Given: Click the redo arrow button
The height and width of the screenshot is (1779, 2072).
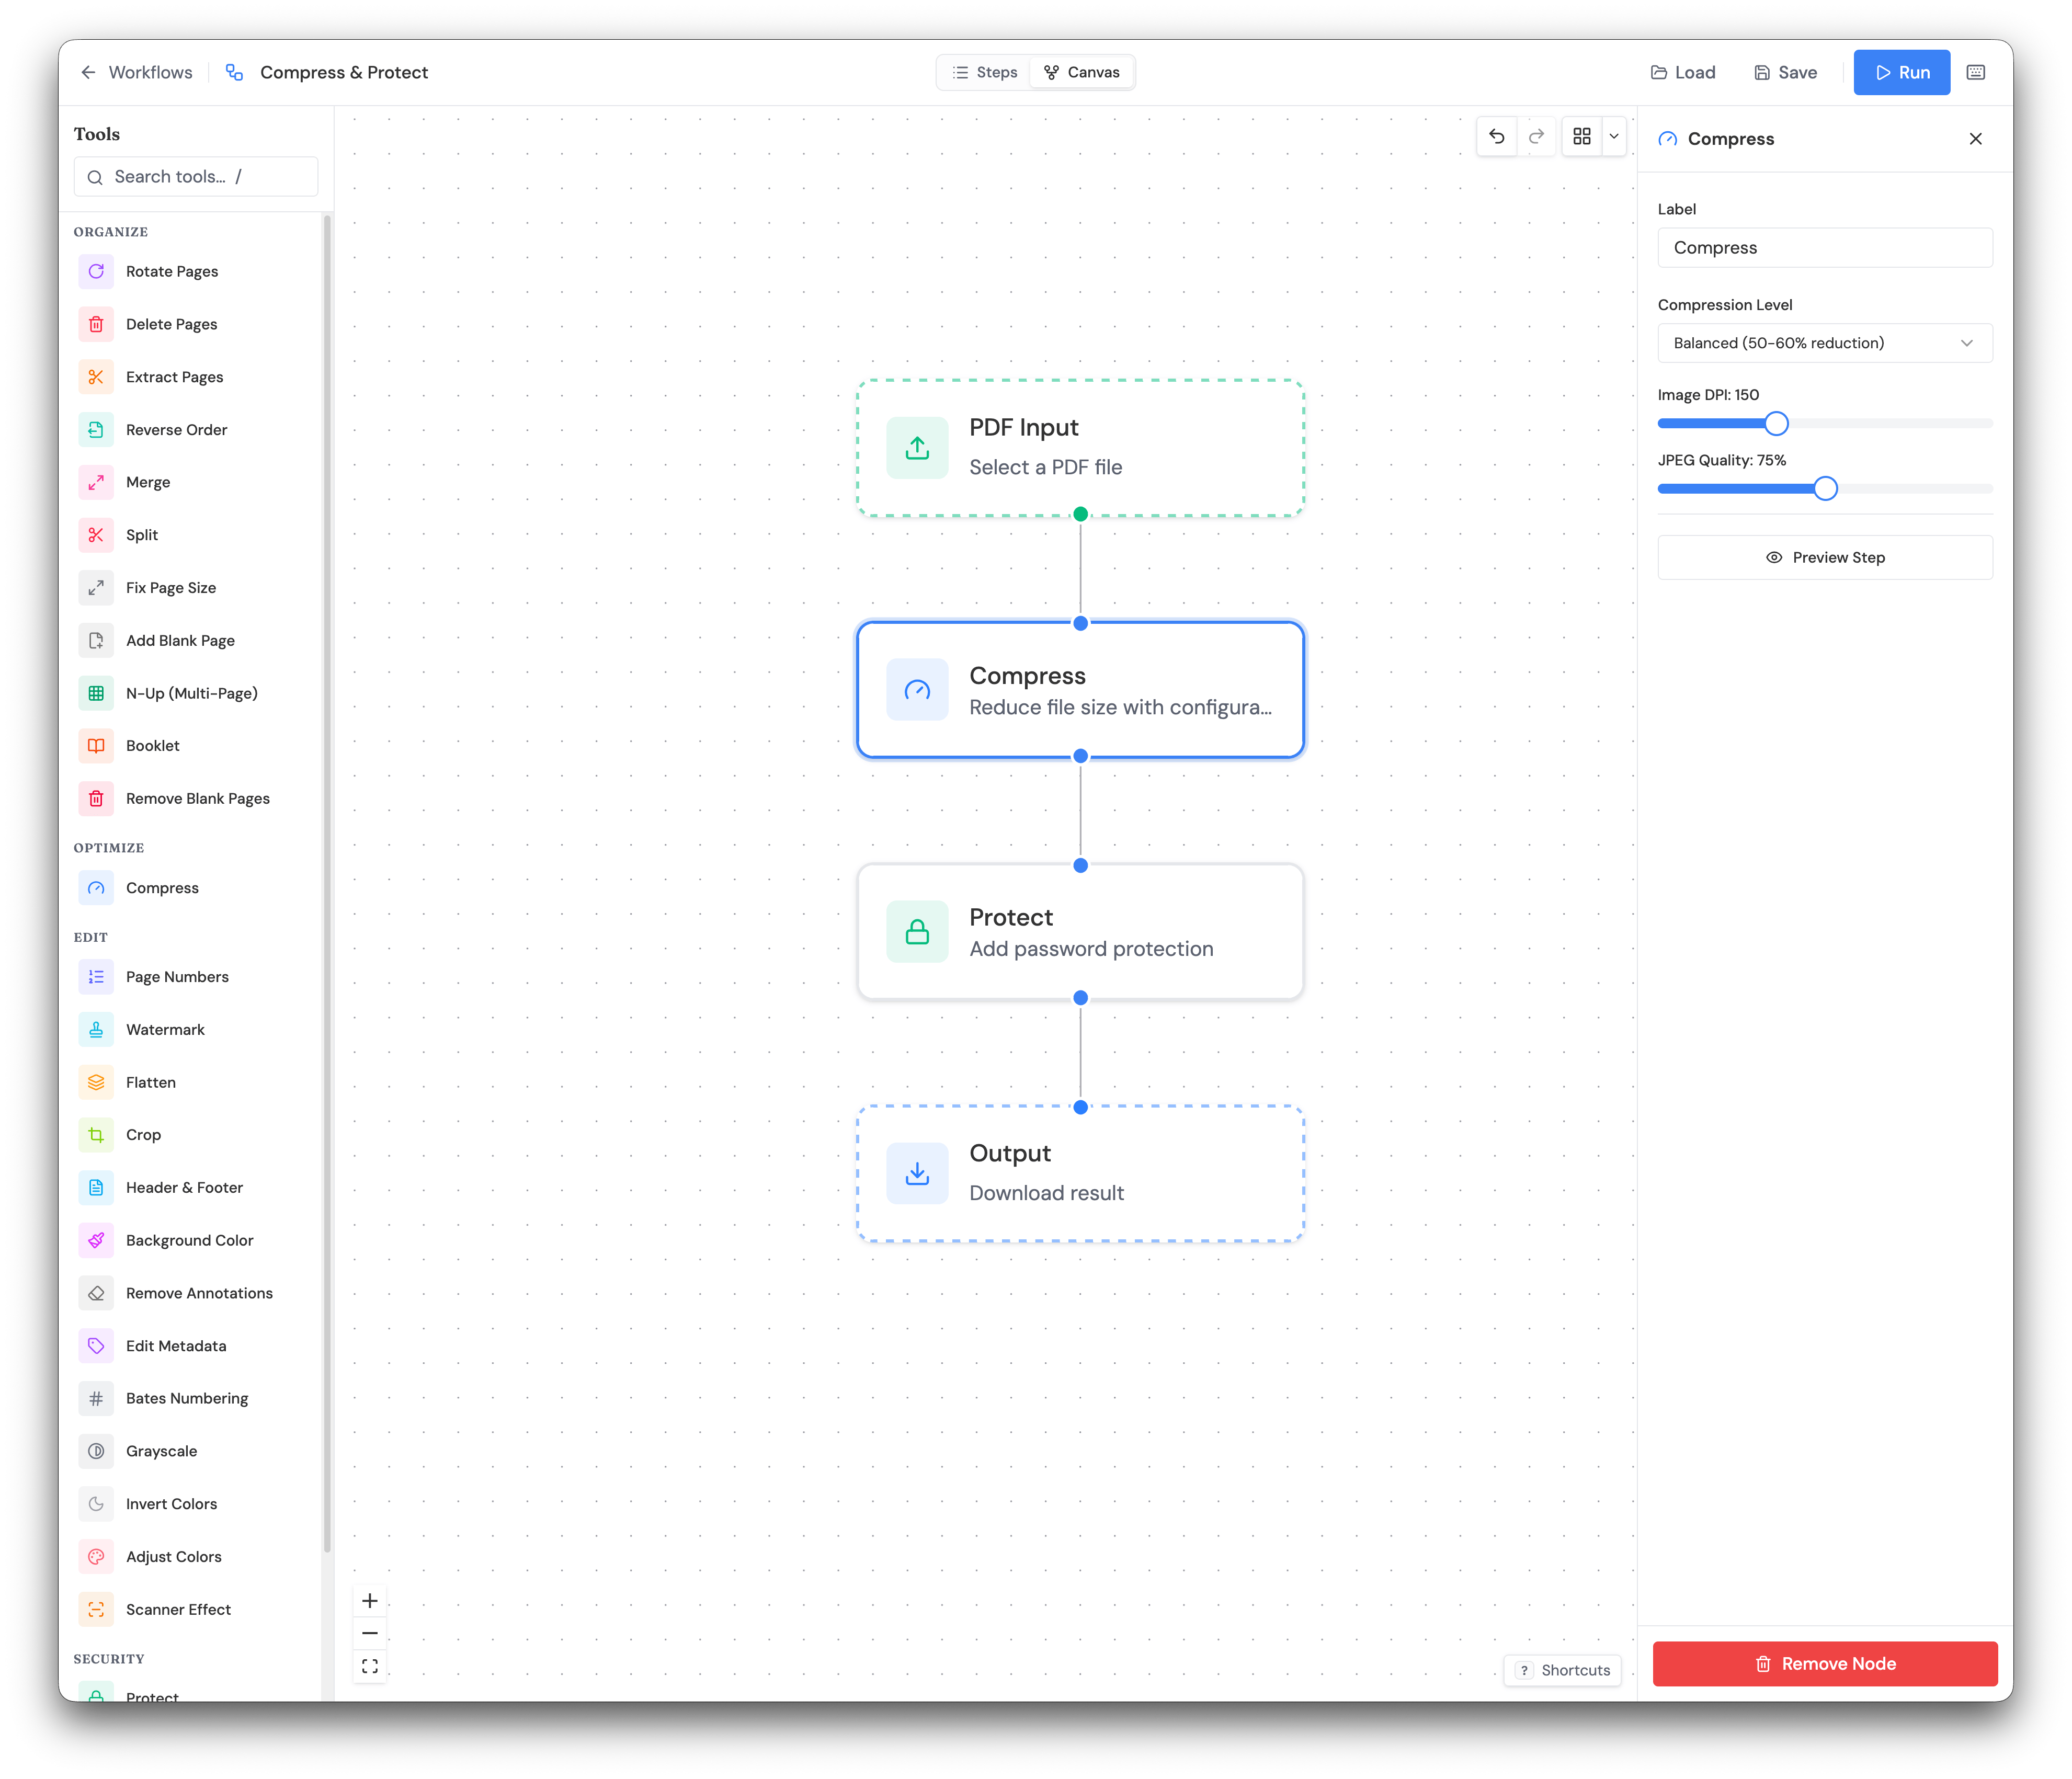Looking at the screenshot, I should point(1536,137).
